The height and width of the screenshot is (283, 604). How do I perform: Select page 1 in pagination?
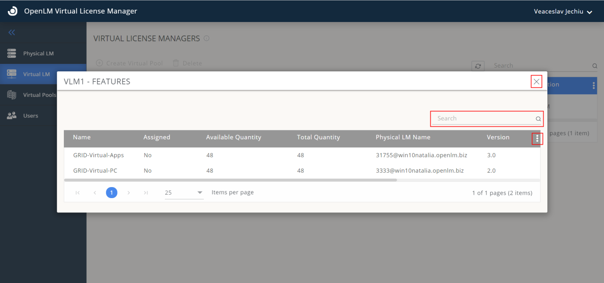click(112, 193)
